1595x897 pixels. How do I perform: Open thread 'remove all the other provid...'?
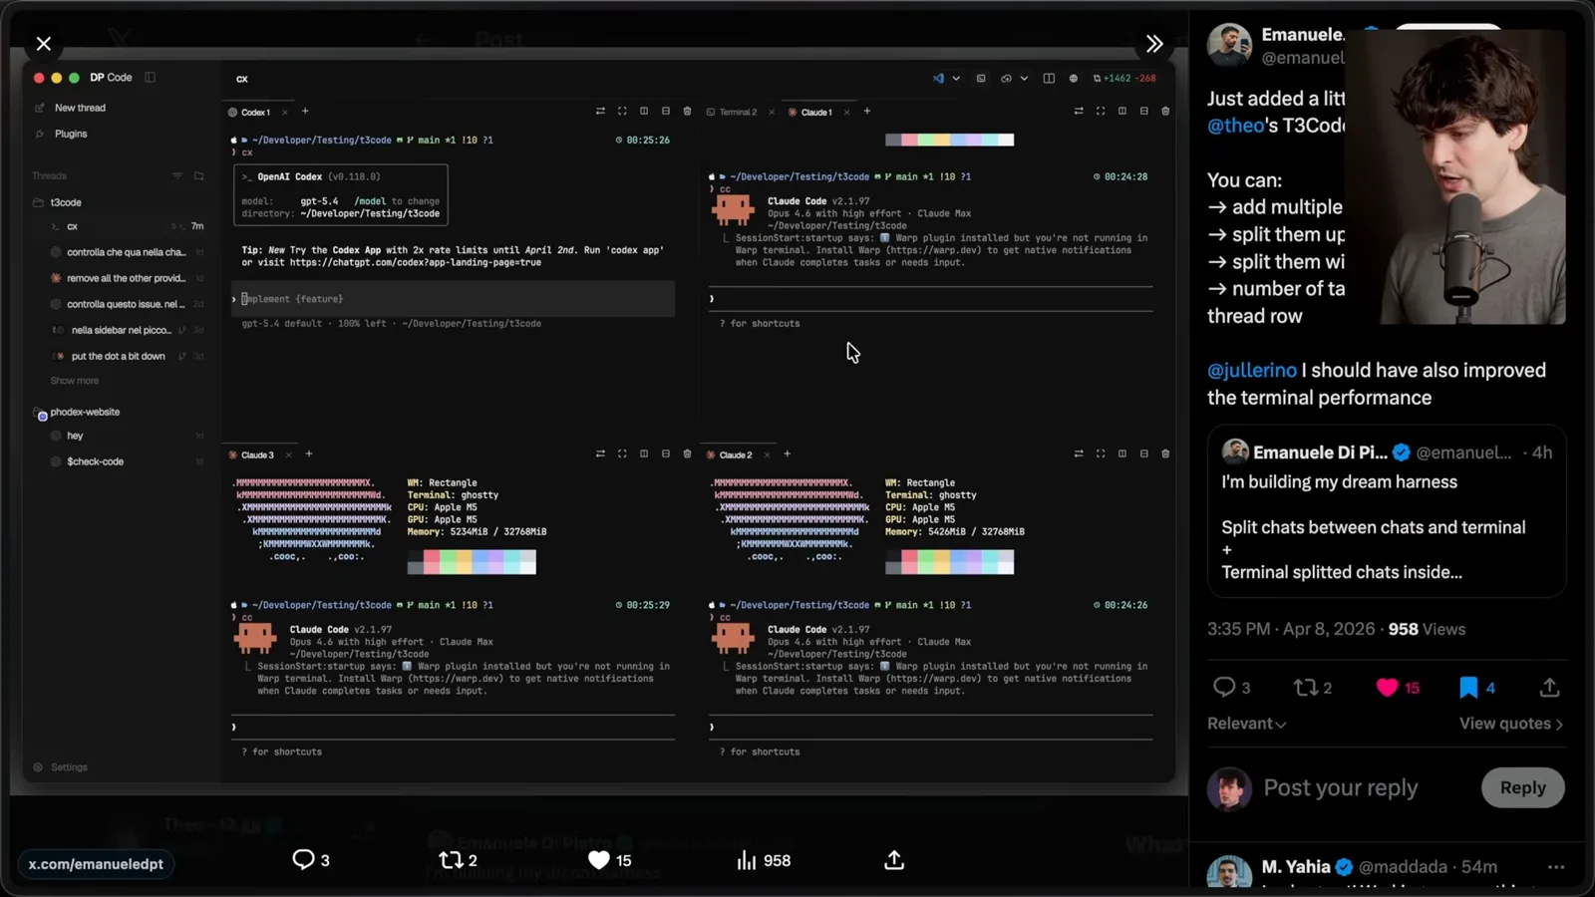(125, 278)
